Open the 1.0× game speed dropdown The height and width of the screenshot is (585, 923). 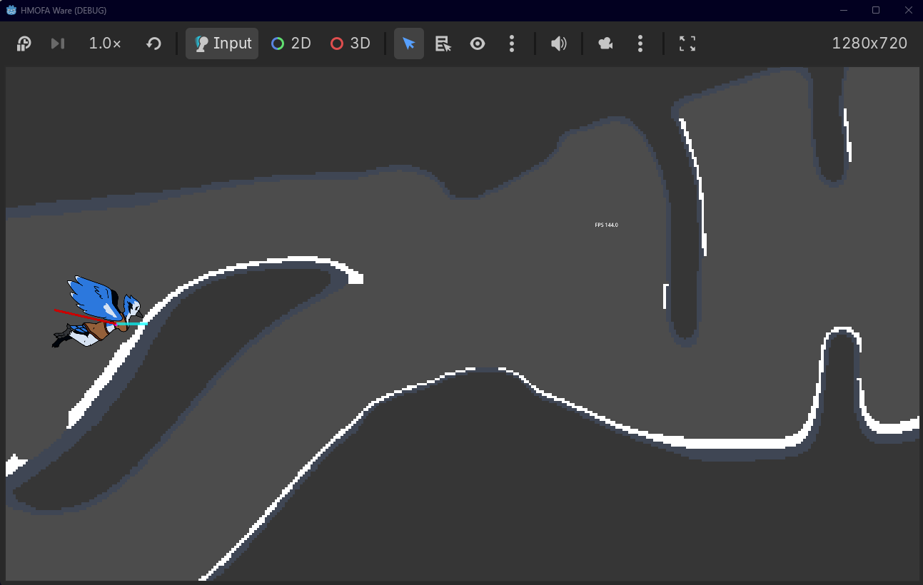tap(105, 44)
